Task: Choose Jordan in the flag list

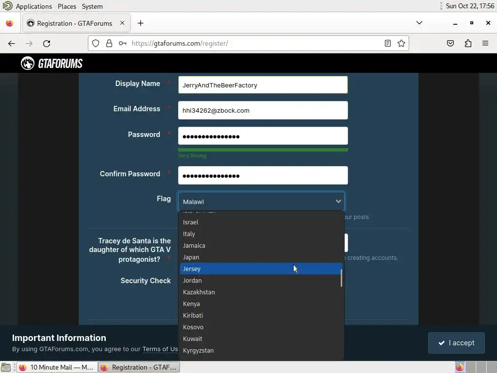Action: pyautogui.click(x=261, y=281)
